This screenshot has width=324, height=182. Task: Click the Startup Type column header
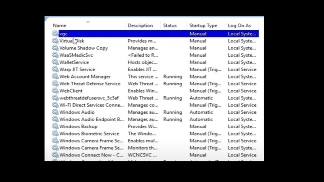pyautogui.click(x=203, y=25)
